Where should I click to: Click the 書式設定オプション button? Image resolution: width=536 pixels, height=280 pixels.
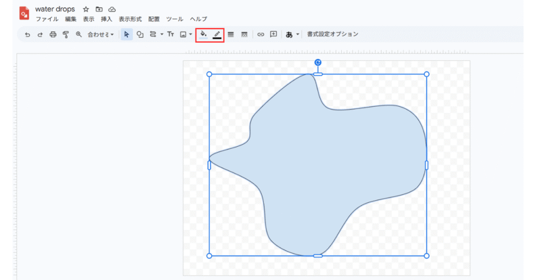pos(332,34)
